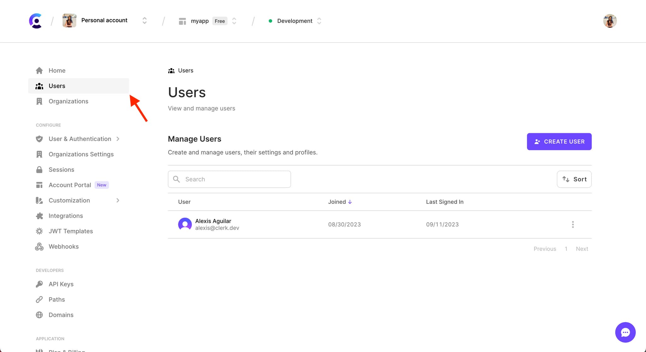Click the Clerk logo icon
The height and width of the screenshot is (352, 646).
36,21
